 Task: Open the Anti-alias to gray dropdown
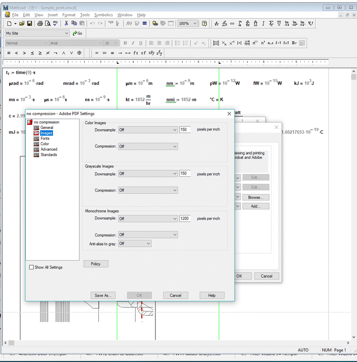135,243
